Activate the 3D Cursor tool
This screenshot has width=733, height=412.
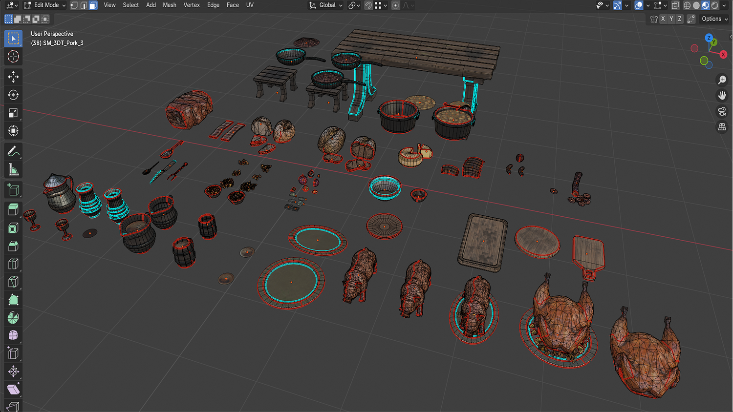click(x=13, y=57)
